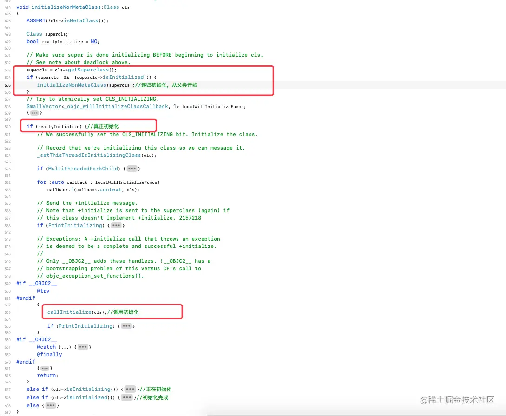Expand folded MultithreadedForkChild block
The image size is (506, 416).
[x=132, y=169]
